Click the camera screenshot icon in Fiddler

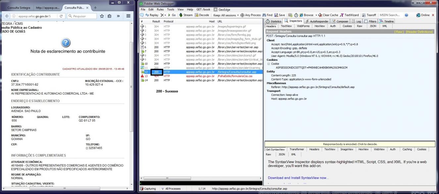click(x=290, y=15)
